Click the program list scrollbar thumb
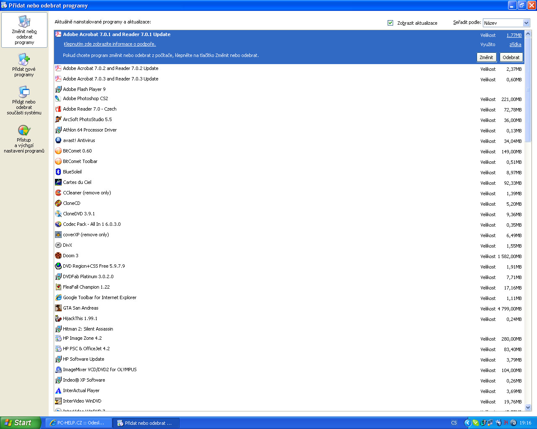The image size is (537, 429). [x=528, y=90]
